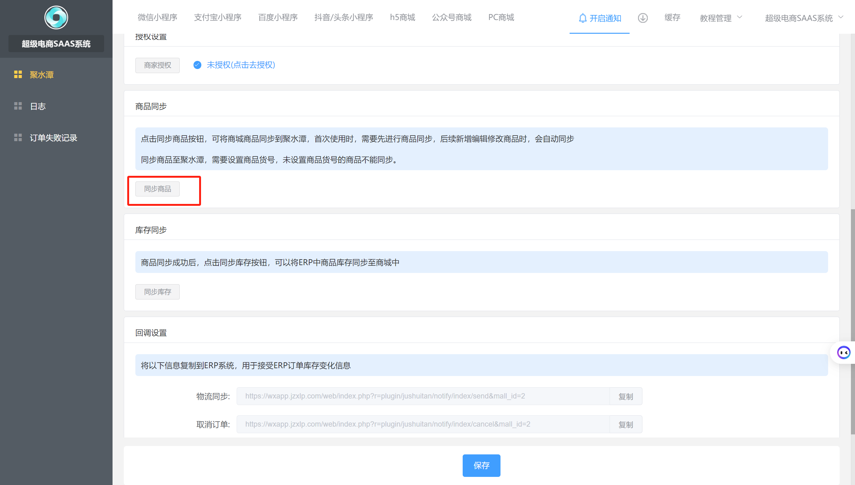Click the grid icon beside 聚水潭
The width and height of the screenshot is (855, 485).
tap(18, 75)
